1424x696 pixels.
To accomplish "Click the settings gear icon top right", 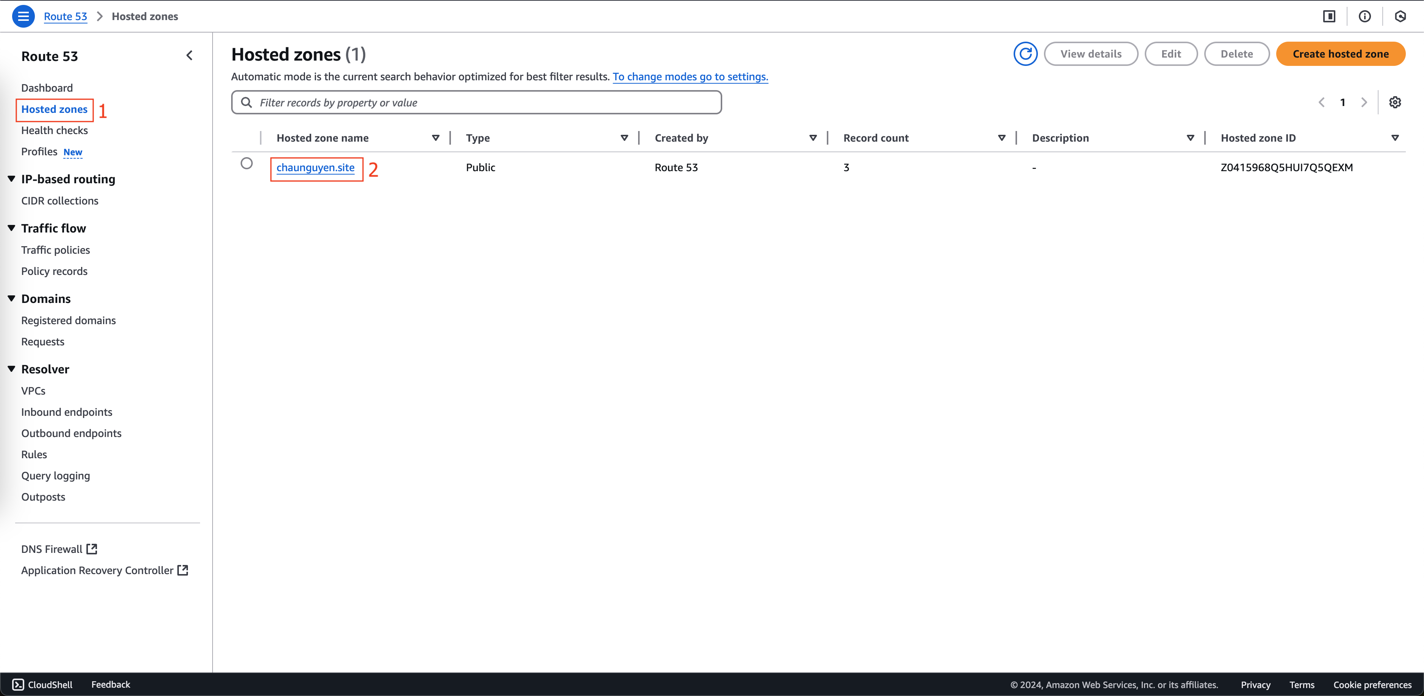I will point(1395,101).
